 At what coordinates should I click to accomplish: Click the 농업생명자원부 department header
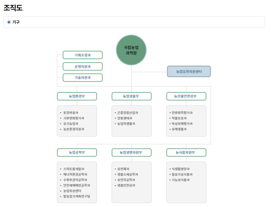131,152
